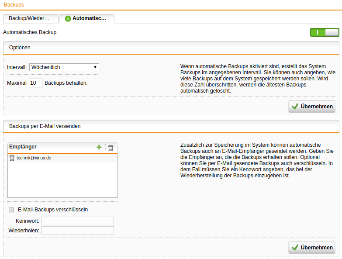
Task: Enable E-Mail-Backups verschlüsseln checkbox
Action: (x=11, y=210)
